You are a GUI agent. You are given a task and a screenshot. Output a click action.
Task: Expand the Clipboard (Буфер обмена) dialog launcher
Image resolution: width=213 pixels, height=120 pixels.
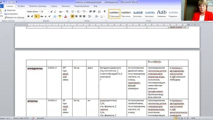pyautogui.click(x=24, y=21)
